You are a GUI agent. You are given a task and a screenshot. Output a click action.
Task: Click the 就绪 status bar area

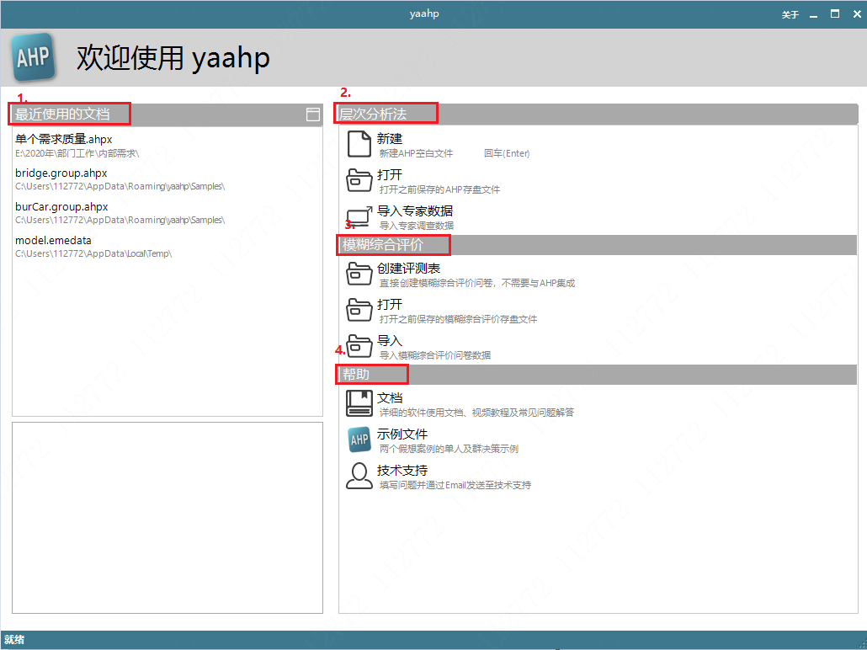coord(17,640)
